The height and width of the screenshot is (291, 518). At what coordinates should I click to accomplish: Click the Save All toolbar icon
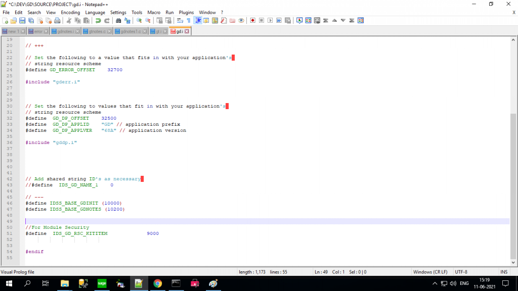click(31, 20)
